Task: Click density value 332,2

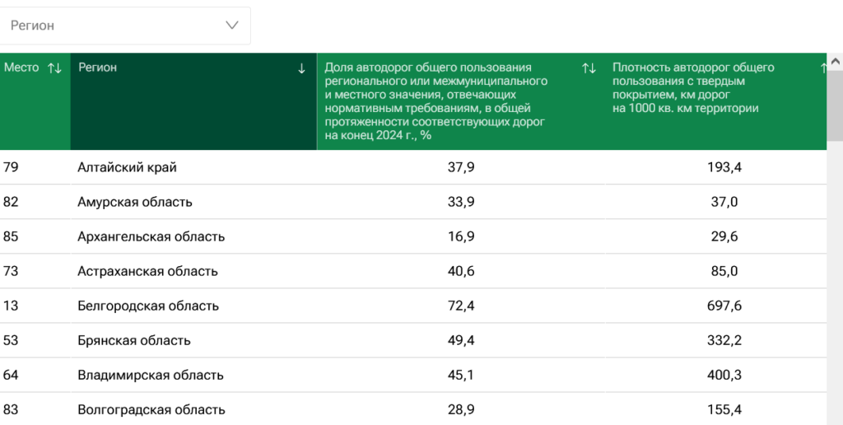Action: [x=724, y=340]
